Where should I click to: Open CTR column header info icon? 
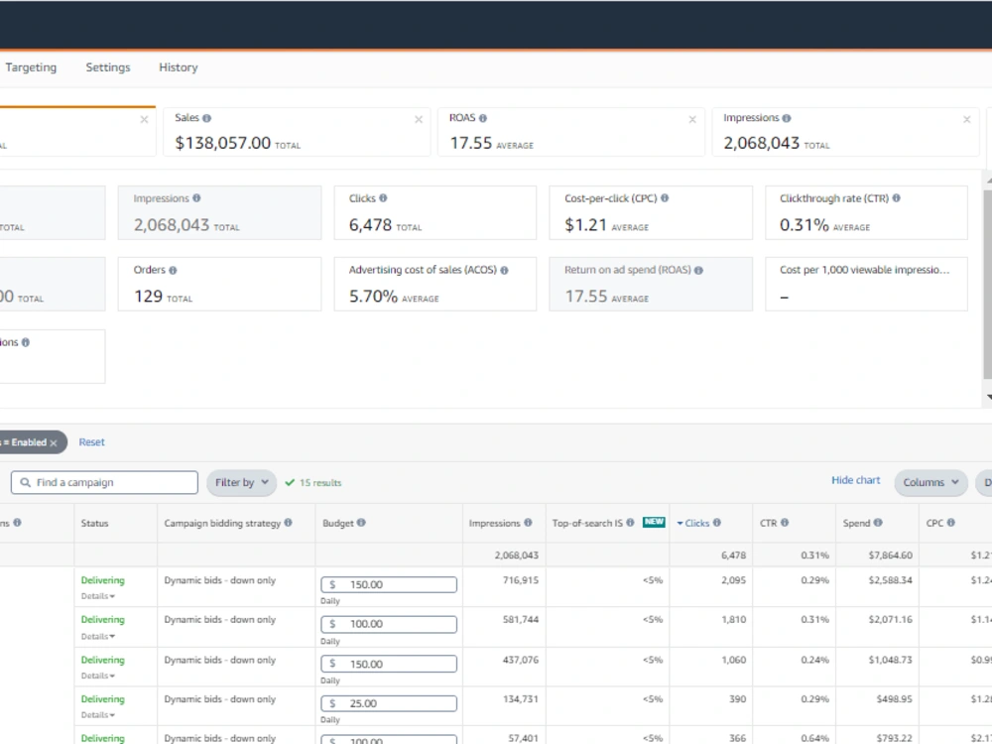(785, 523)
